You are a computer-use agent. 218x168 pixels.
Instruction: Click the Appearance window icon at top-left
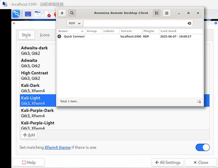click(14, 23)
